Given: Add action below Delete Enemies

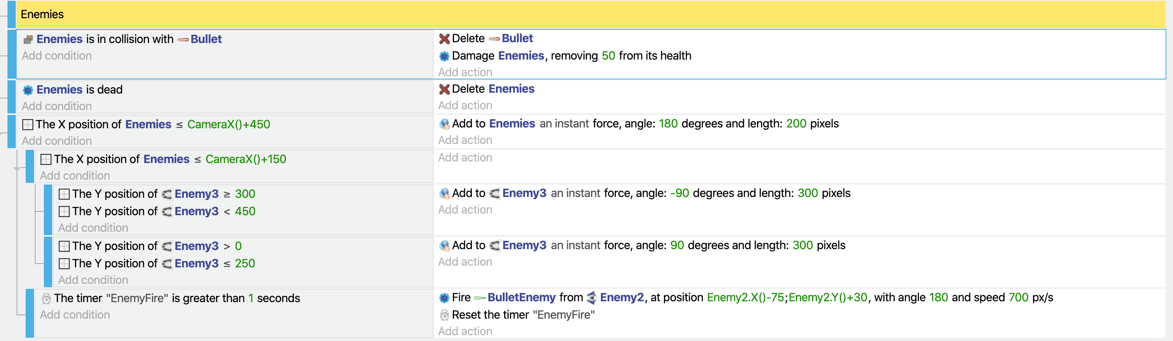Looking at the screenshot, I should tap(465, 106).
